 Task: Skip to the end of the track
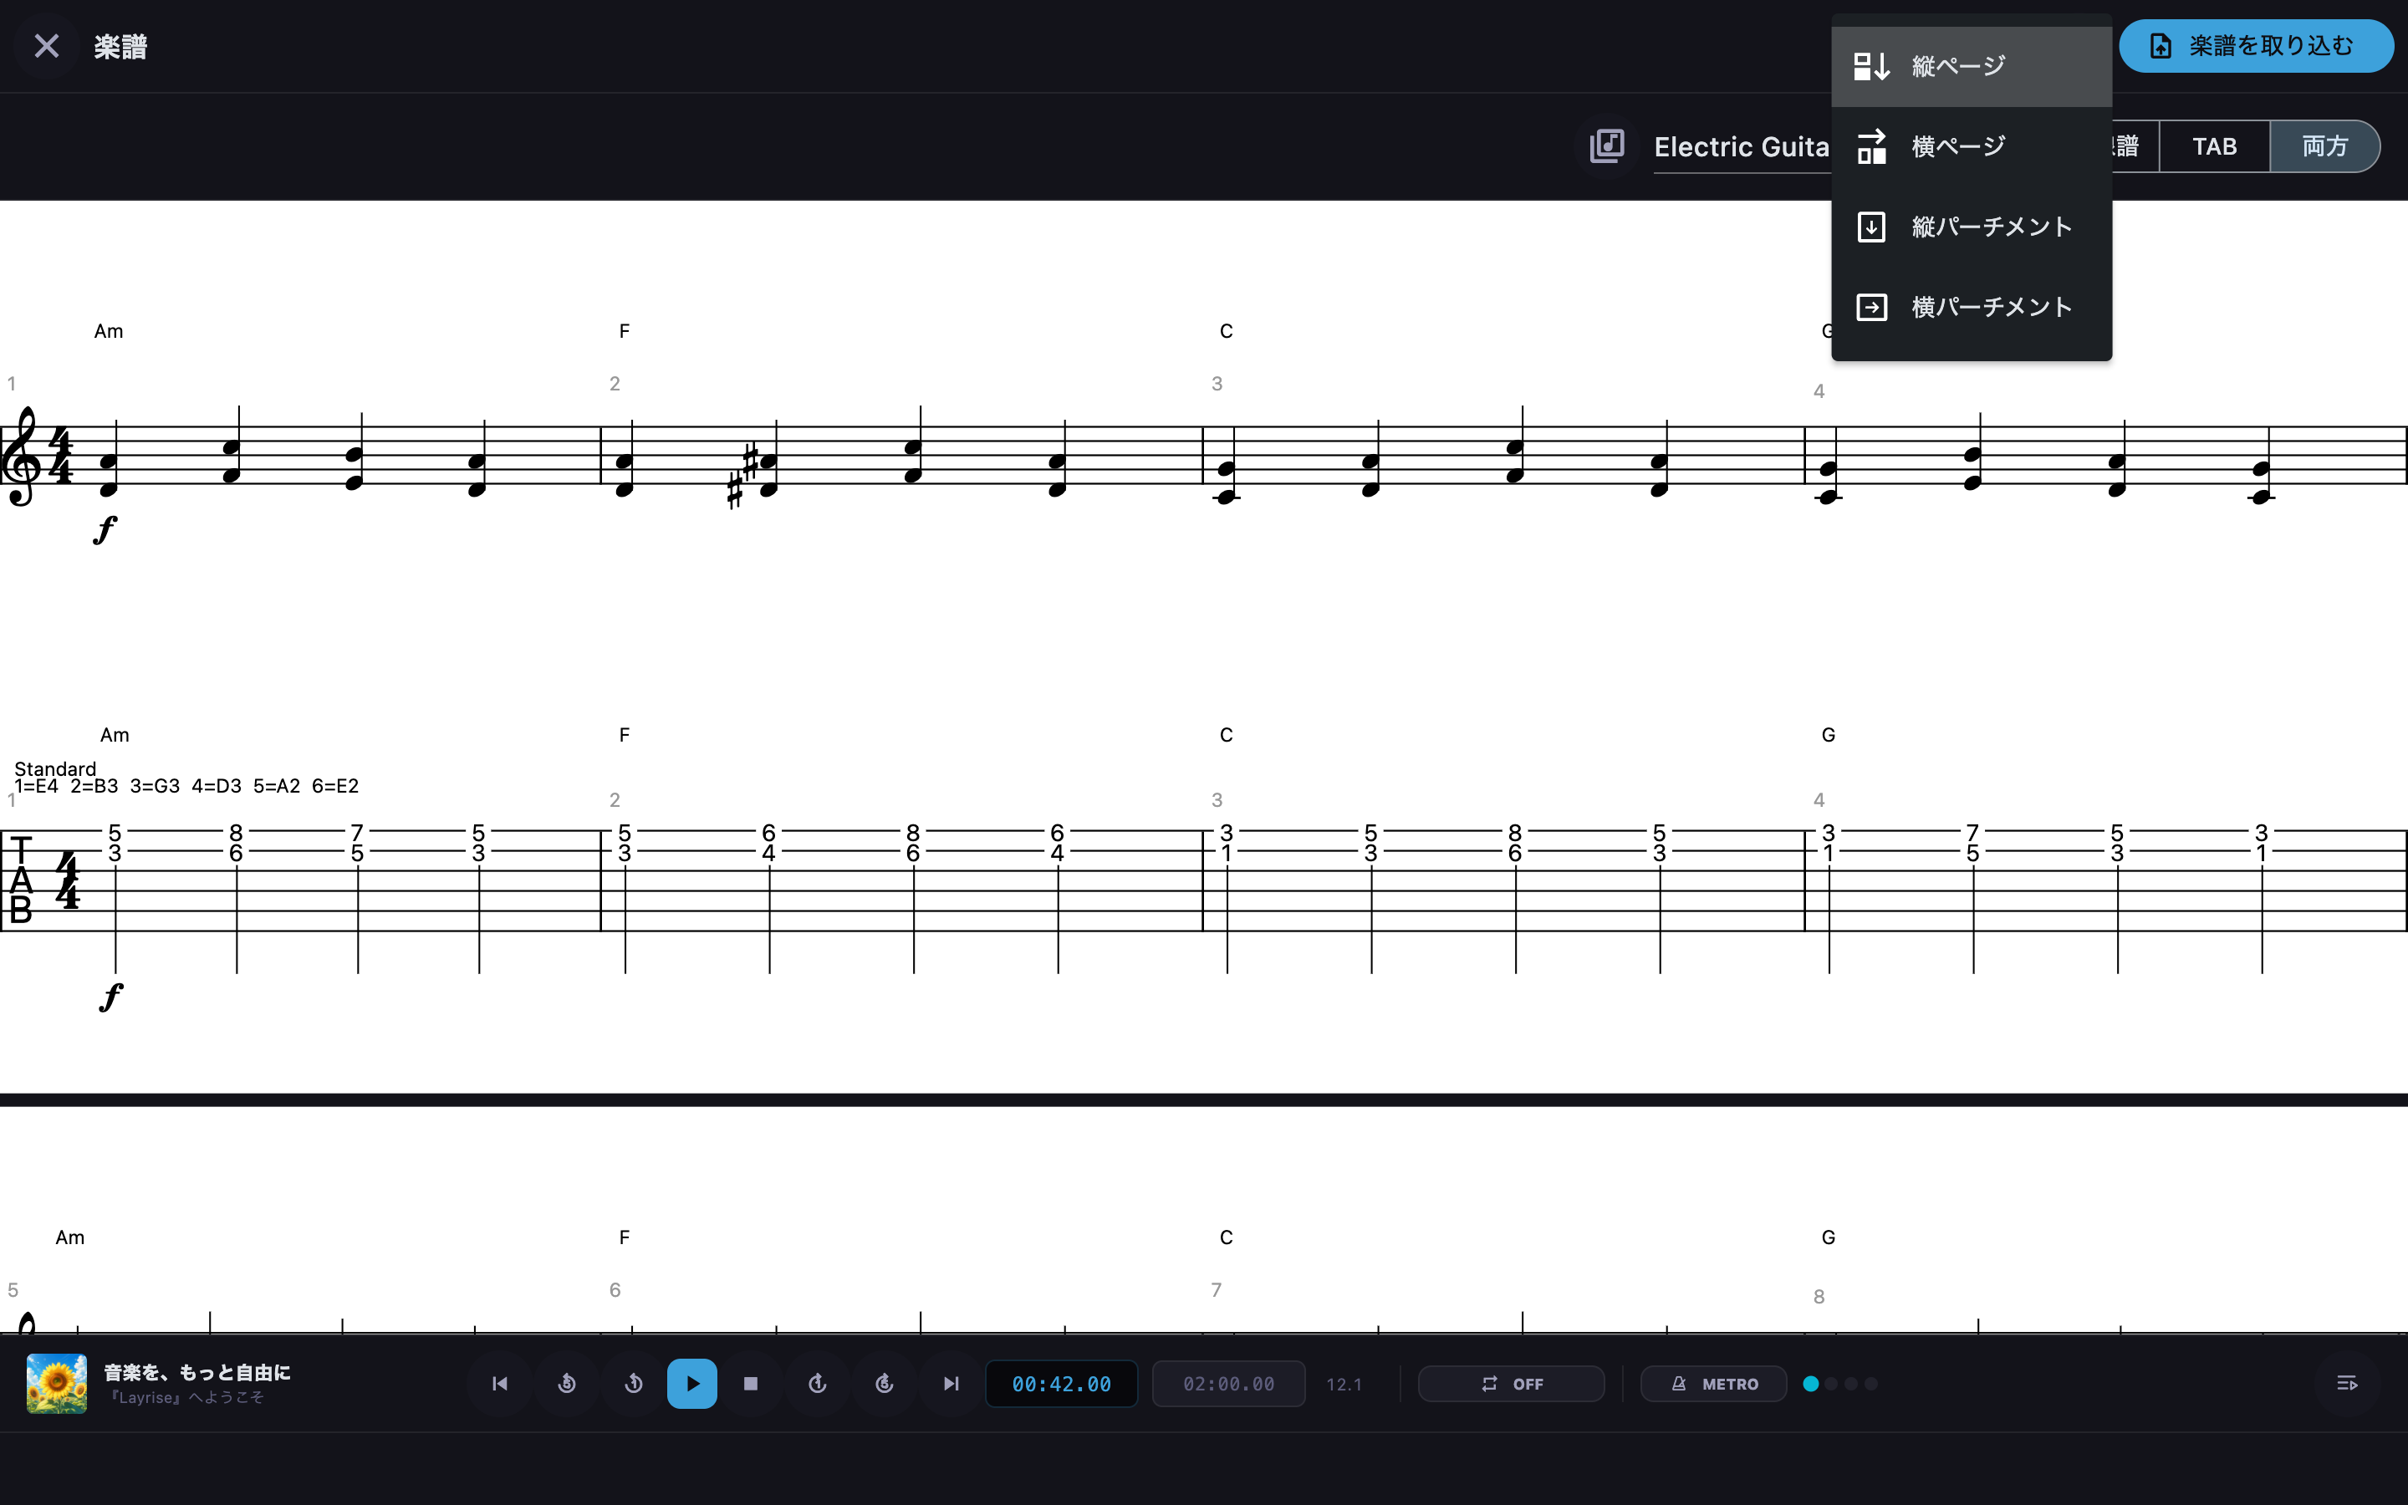[x=951, y=1384]
